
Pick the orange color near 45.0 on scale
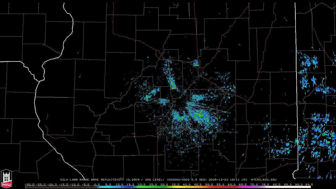[198, 187]
